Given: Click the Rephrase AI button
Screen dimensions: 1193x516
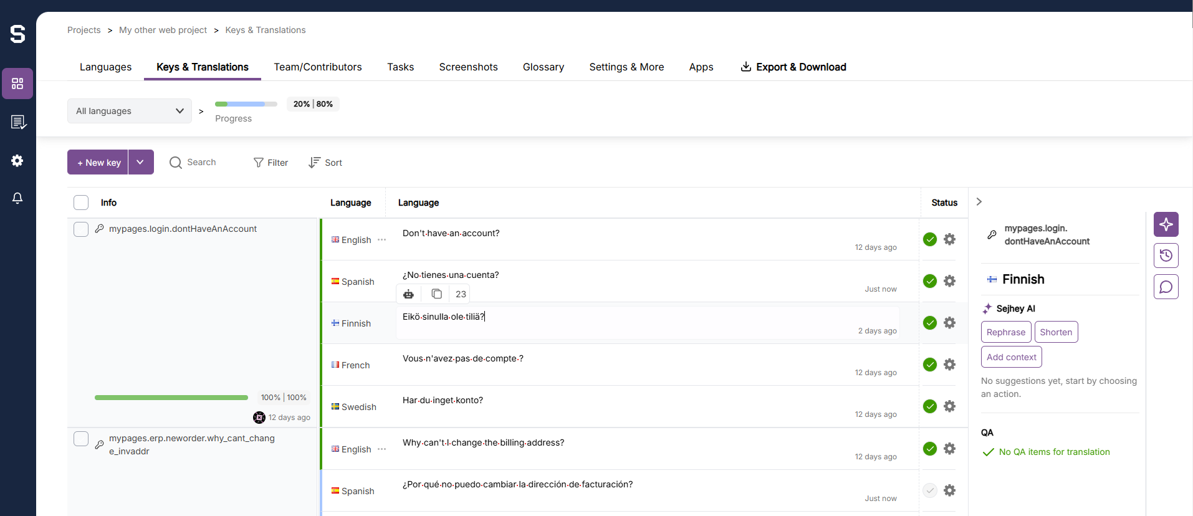Looking at the screenshot, I should pyautogui.click(x=1005, y=332).
